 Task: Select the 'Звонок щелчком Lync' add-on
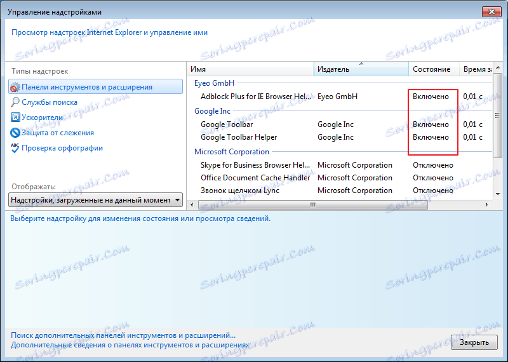tap(340, 191)
